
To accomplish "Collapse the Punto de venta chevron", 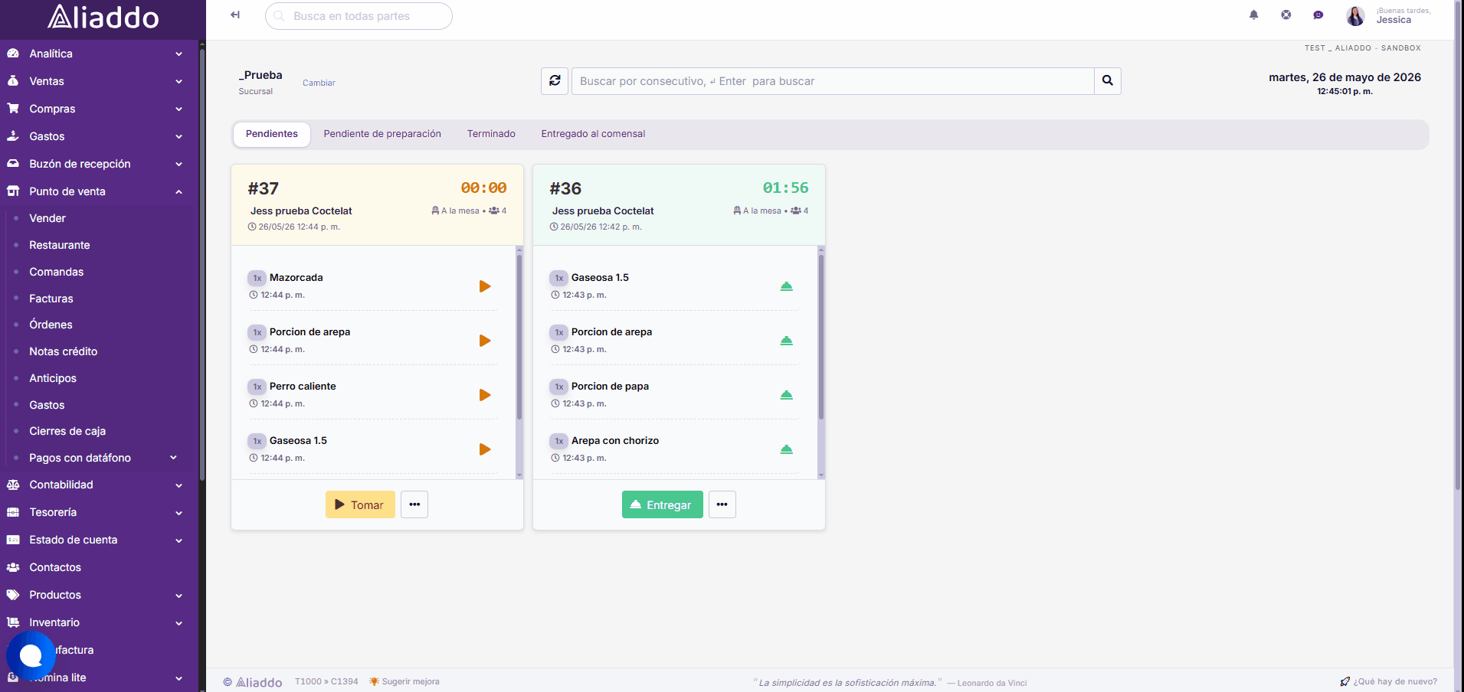I will [178, 191].
